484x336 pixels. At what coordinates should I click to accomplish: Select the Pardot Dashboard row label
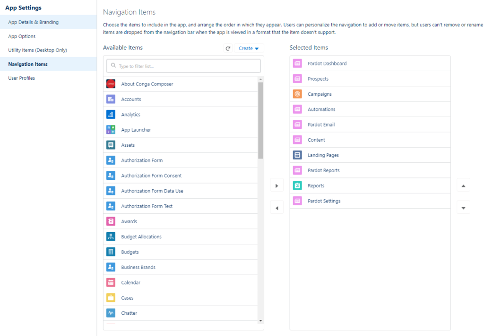327,64
